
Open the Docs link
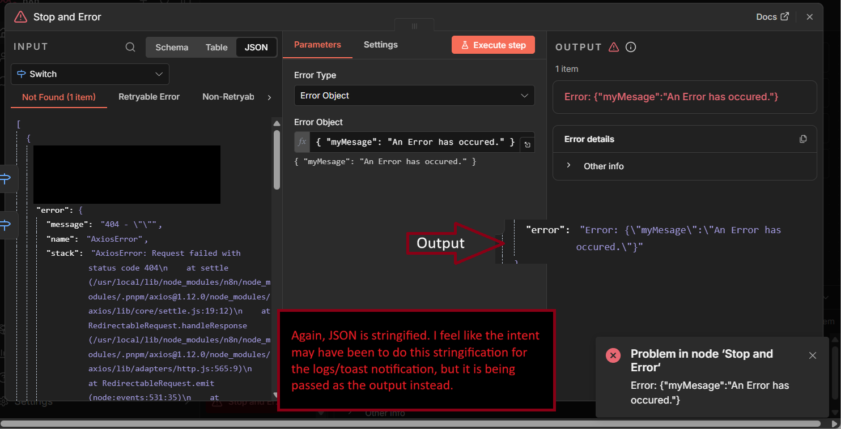click(772, 17)
